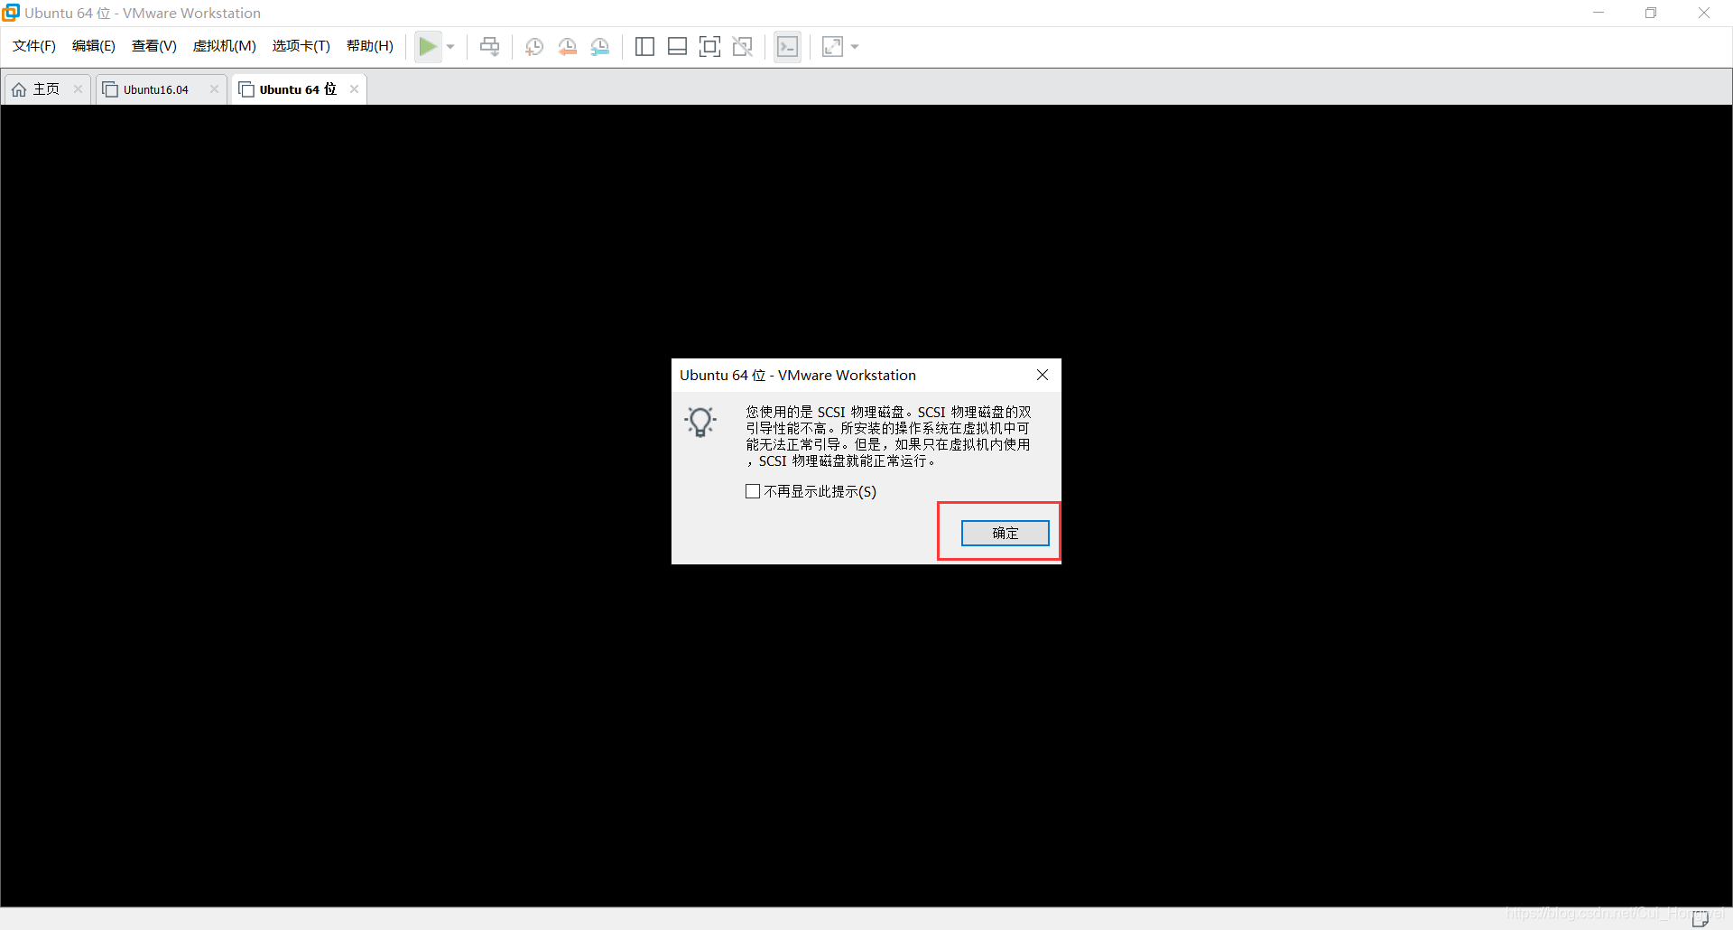This screenshot has width=1733, height=930.
Task: Check the 不再显示此提示(S) checkbox
Action: pyautogui.click(x=753, y=491)
